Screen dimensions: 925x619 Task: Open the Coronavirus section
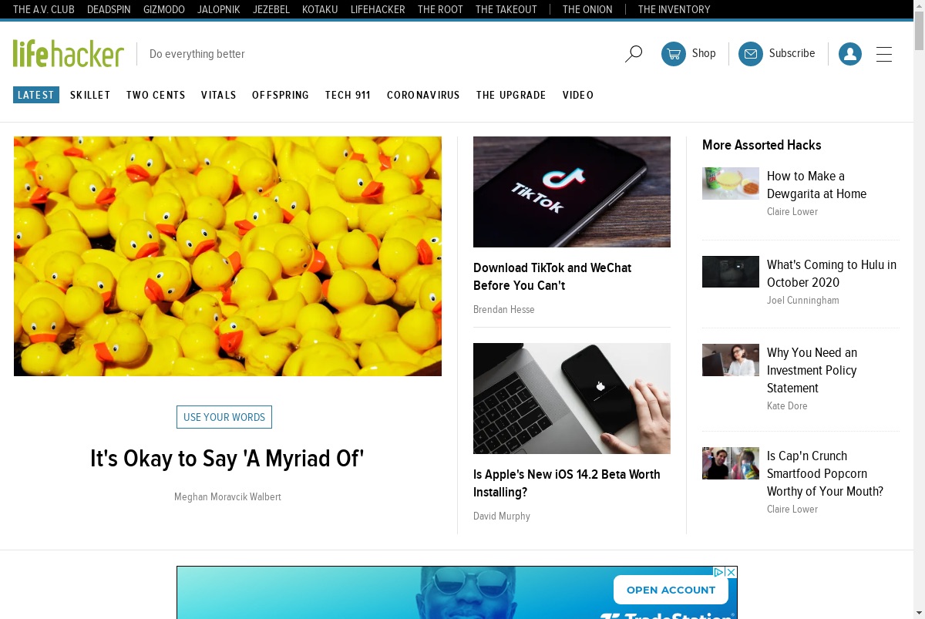pyautogui.click(x=423, y=95)
